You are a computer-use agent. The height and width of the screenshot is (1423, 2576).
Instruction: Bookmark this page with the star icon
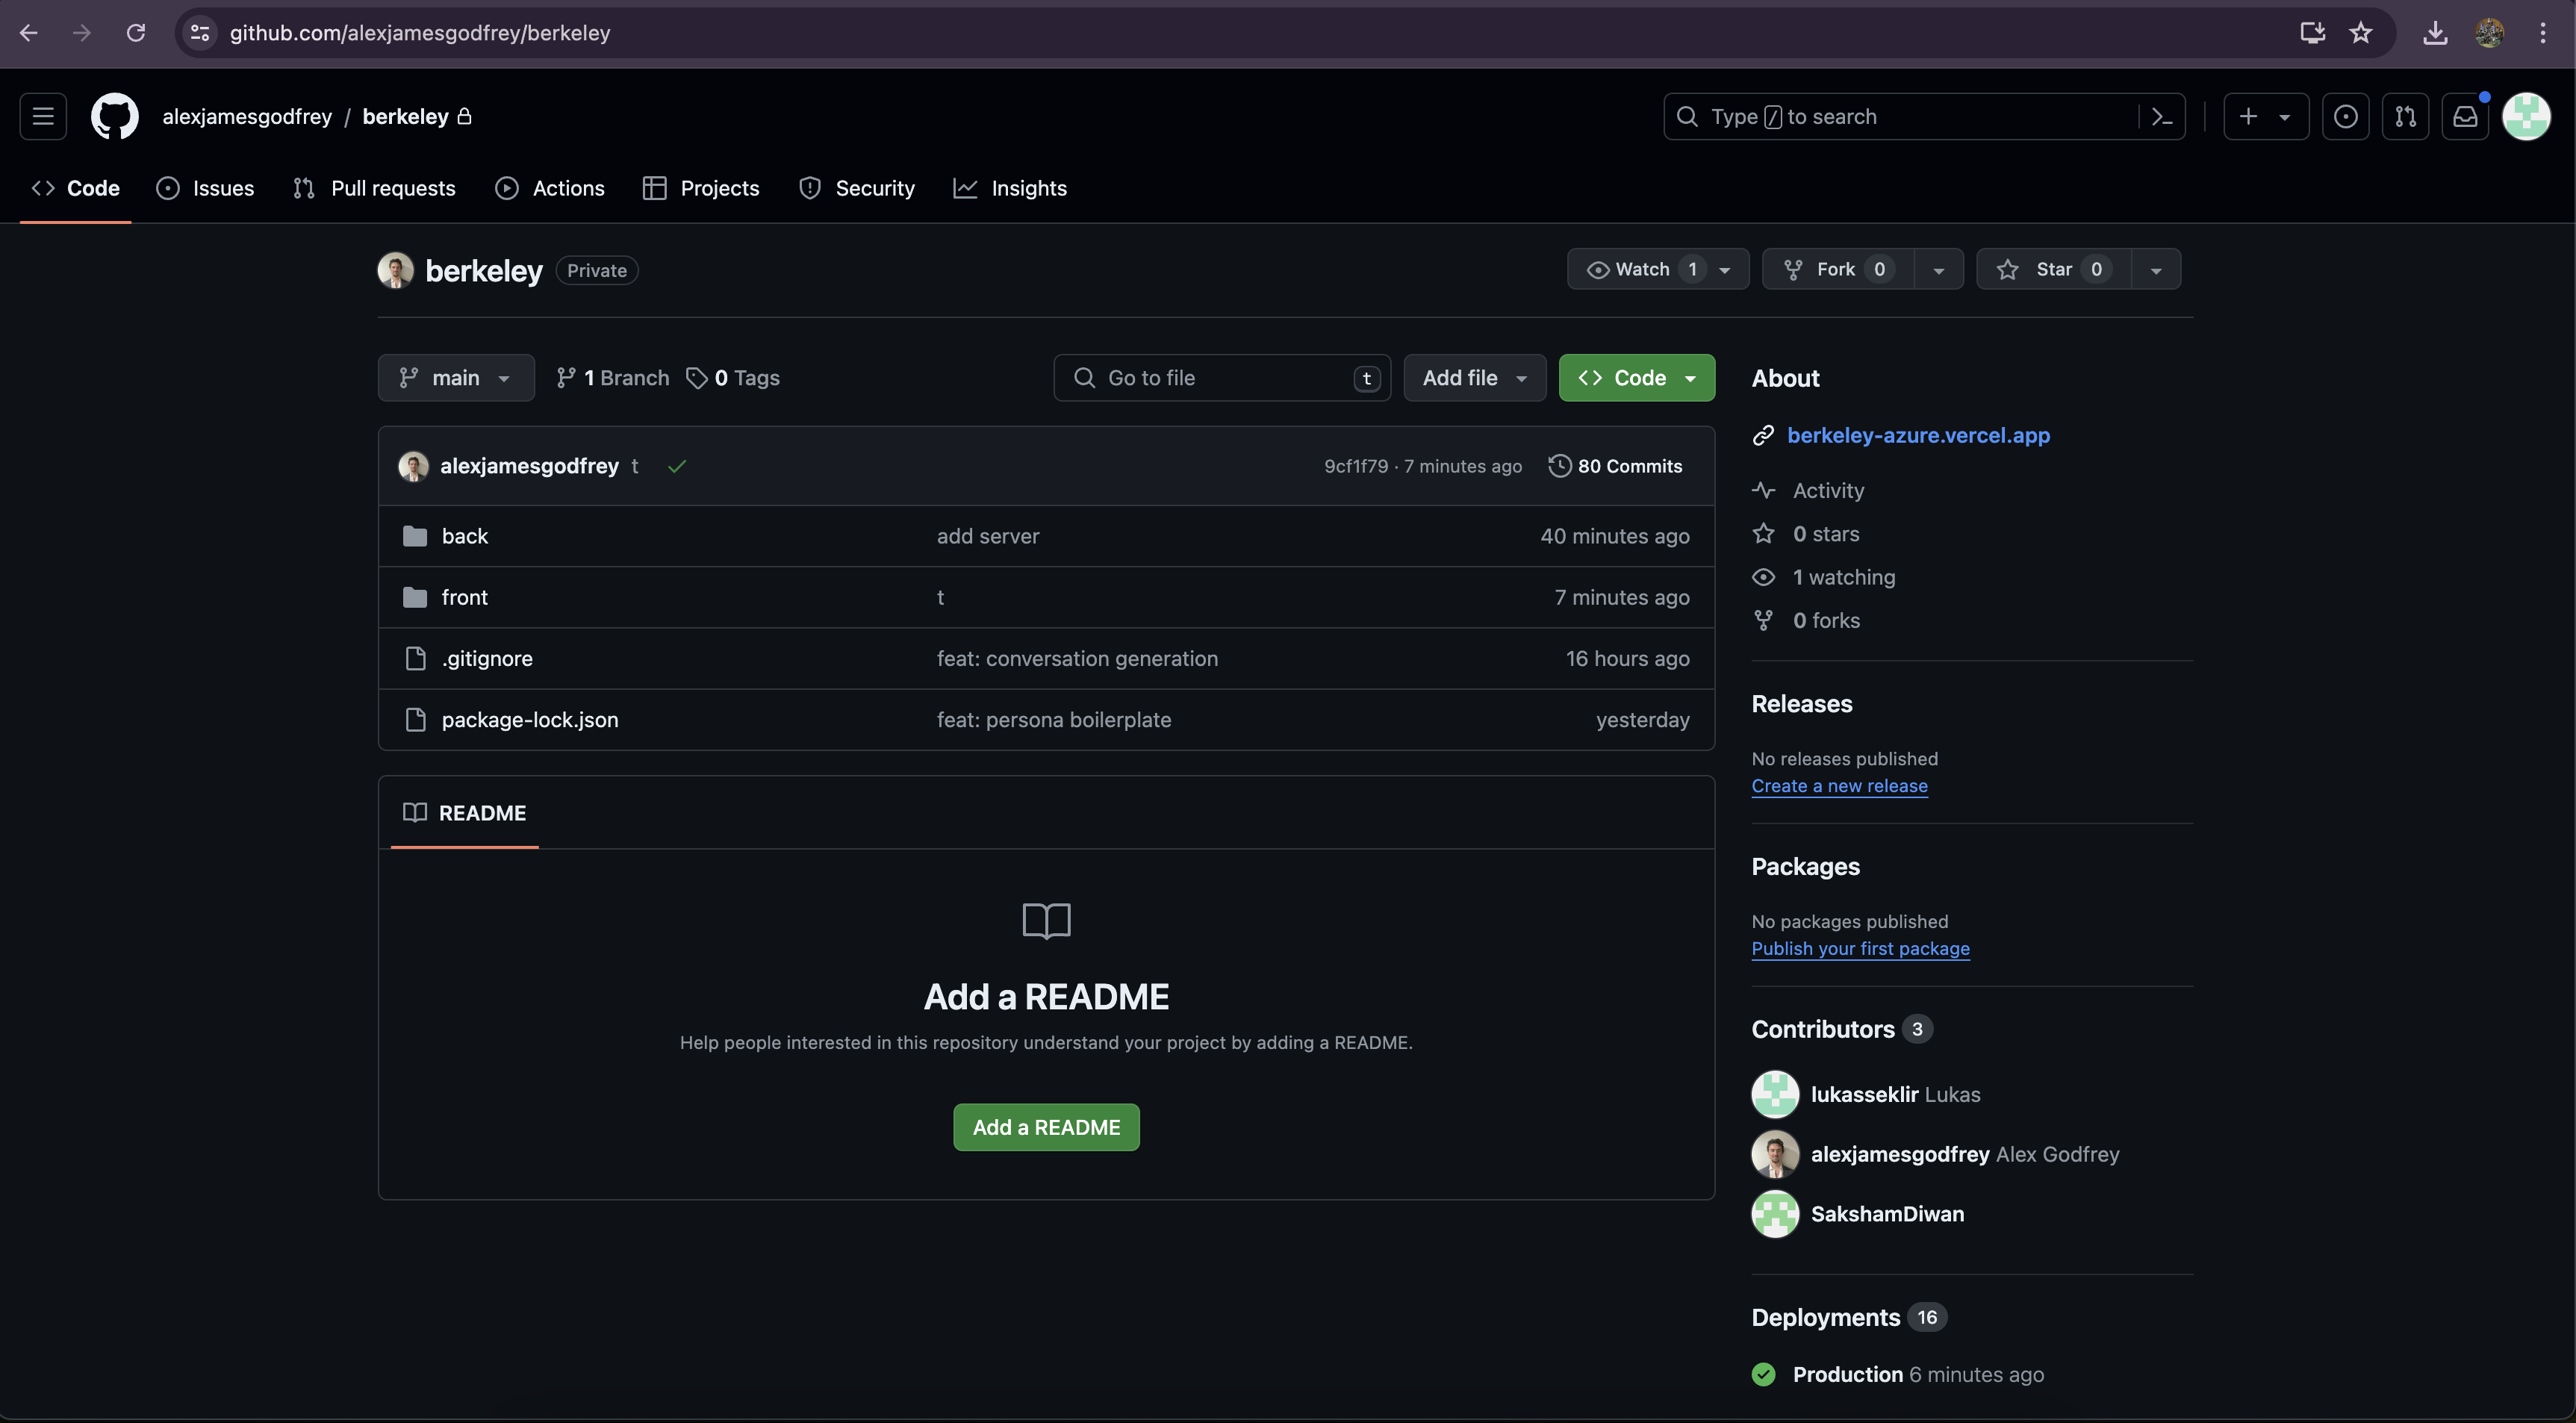(2361, 33)
